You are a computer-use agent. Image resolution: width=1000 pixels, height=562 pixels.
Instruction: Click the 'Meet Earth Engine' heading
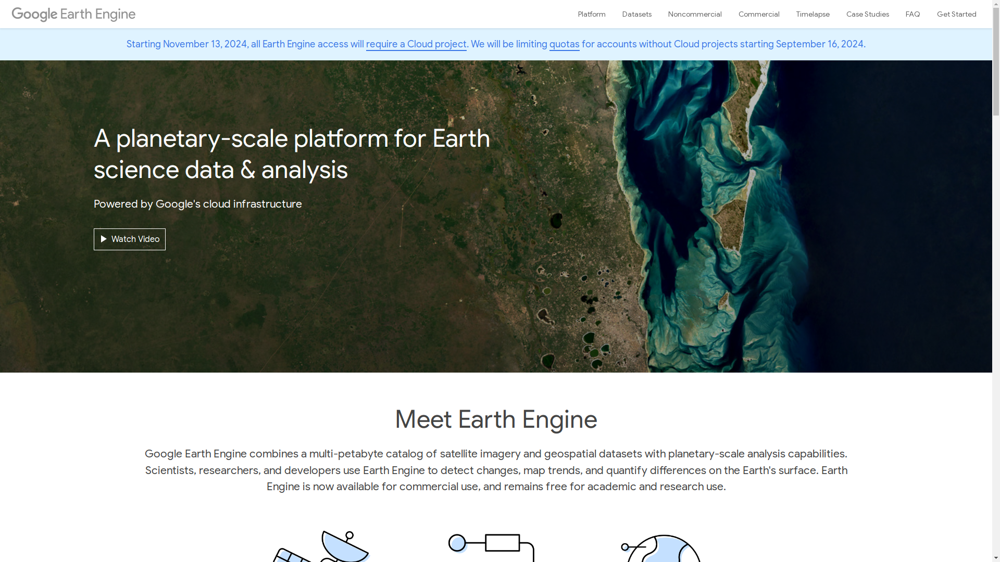pos(496,419)
